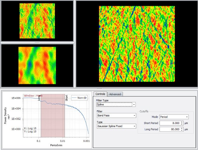Click the Short cutoff marker on the plot
The height and width of the screenshot is (150, 198).
pos(67,97)
